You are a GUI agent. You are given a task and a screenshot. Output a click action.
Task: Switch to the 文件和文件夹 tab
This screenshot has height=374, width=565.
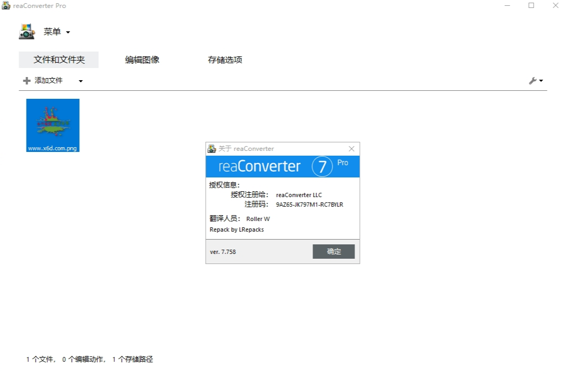(x=58, y=60)
